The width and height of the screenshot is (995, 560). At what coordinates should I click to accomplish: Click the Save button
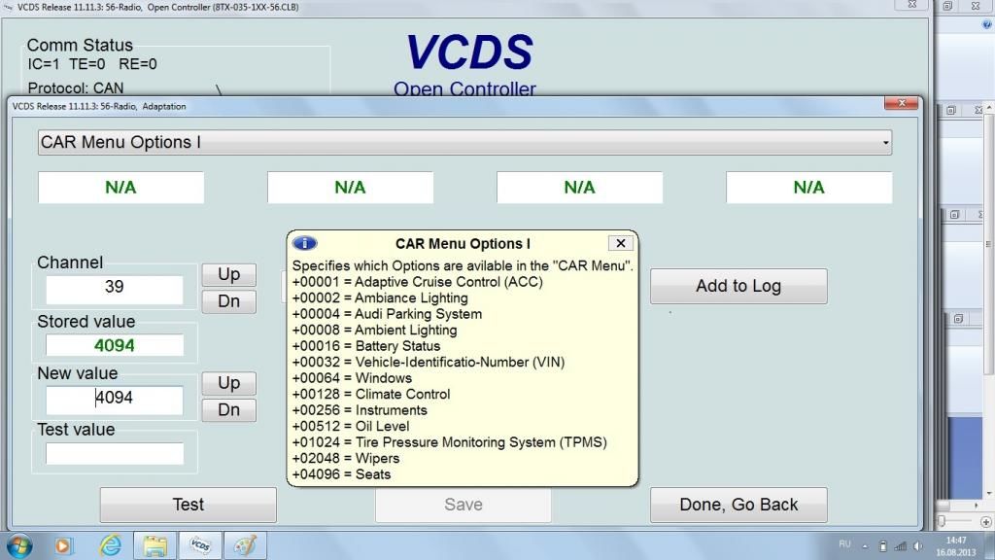[x=463, y=505]
